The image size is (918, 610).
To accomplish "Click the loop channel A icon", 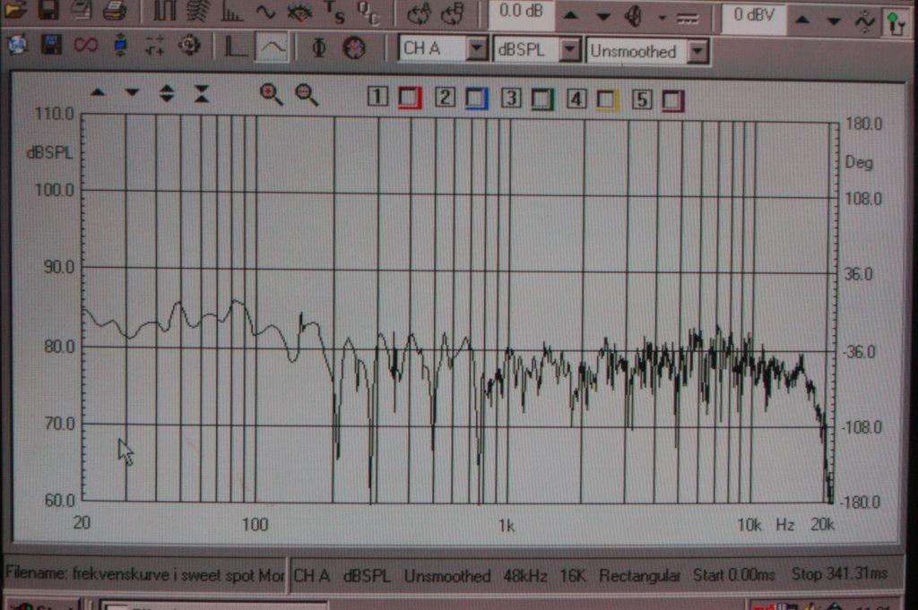I will coord(419,14).
